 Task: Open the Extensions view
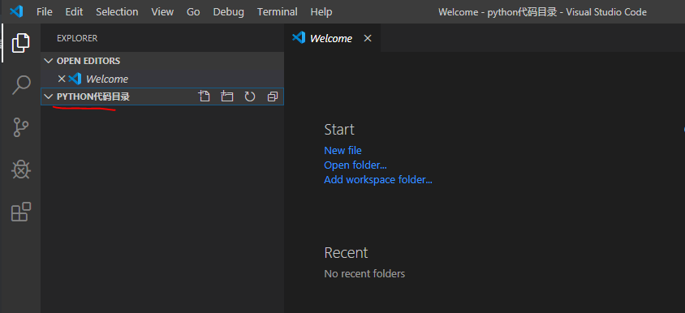point(20,212)
